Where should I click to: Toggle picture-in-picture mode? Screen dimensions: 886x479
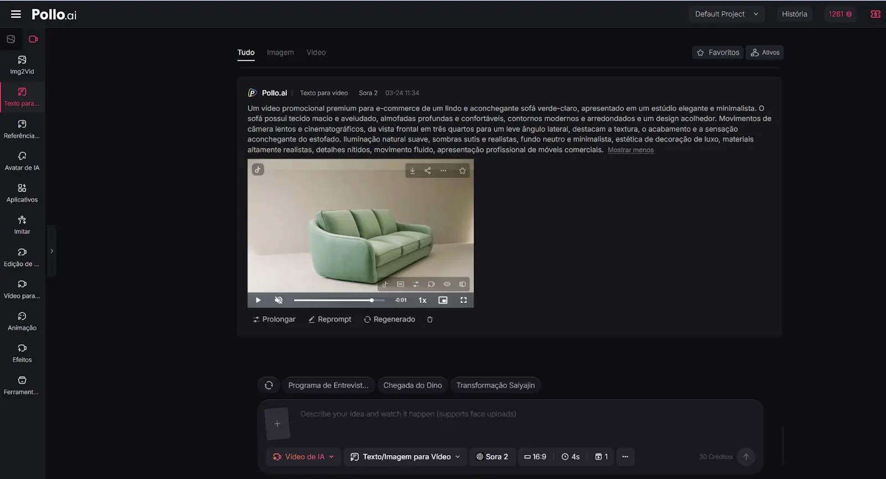pos(443,300)
